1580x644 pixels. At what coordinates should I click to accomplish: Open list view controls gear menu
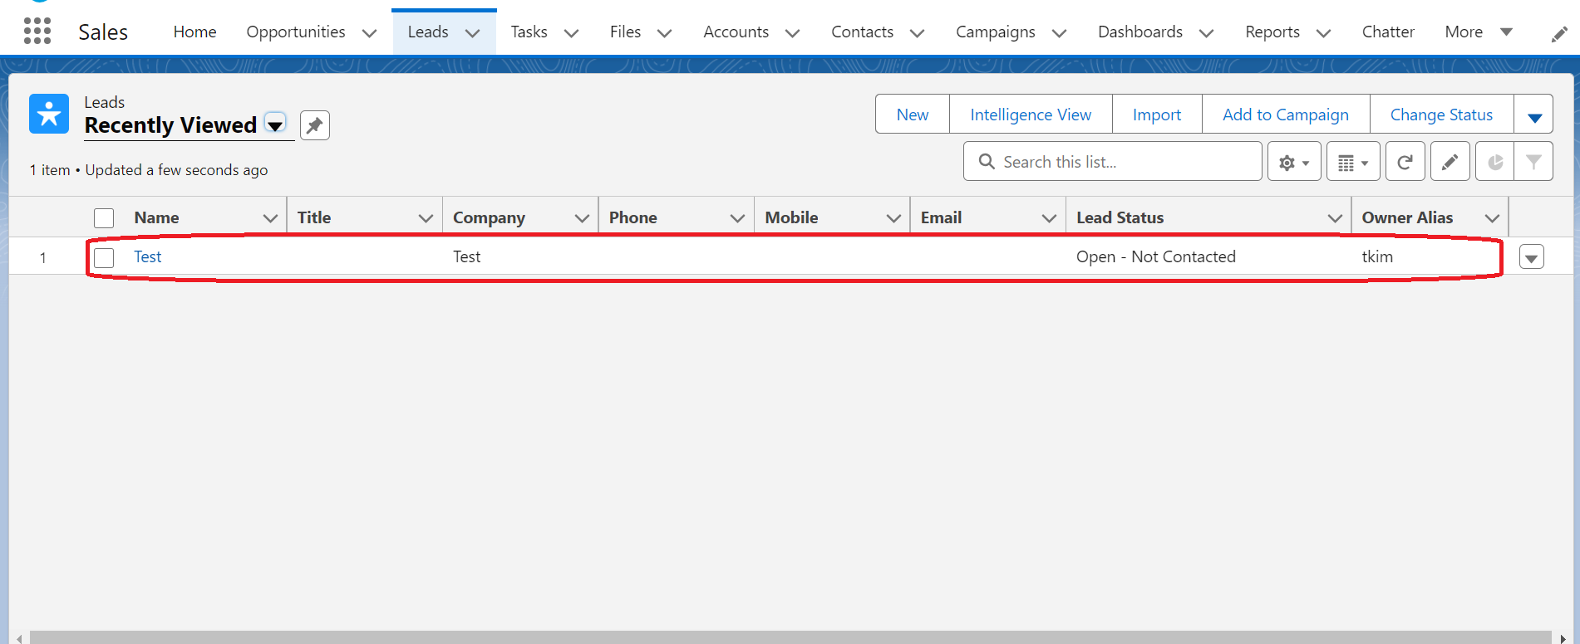(1293, 162)
